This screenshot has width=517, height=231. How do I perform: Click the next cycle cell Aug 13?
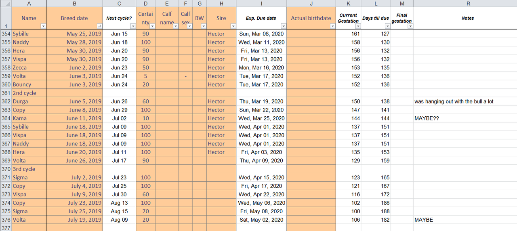coord(119,203)
